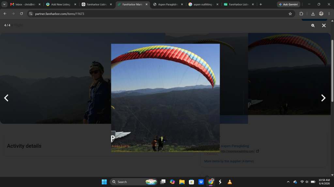This screenshot has width=334, height=187.
Task: Switch to Aspen Paragliding tab
Action: click(168, 4)
